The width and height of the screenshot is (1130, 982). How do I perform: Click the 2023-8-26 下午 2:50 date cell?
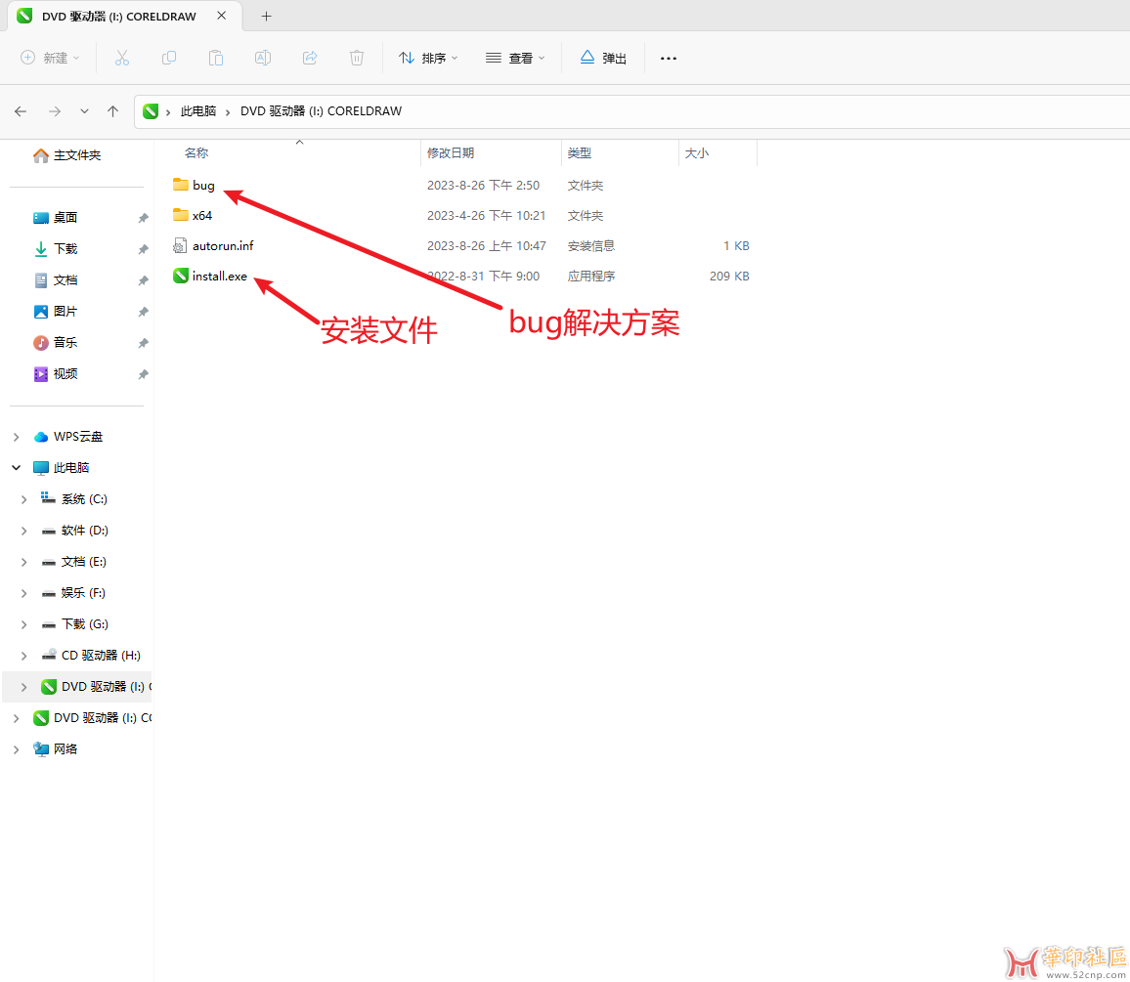[x=483, y=185]
